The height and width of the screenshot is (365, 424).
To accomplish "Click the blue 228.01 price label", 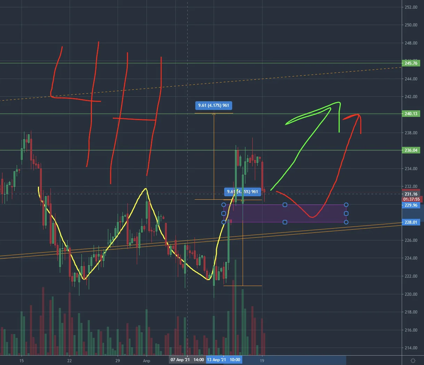I will pyautogui.click(x=411, y=222).
